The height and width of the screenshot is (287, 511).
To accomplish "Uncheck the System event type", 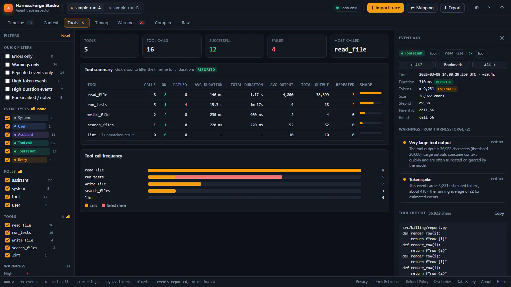I will (7, 118).
